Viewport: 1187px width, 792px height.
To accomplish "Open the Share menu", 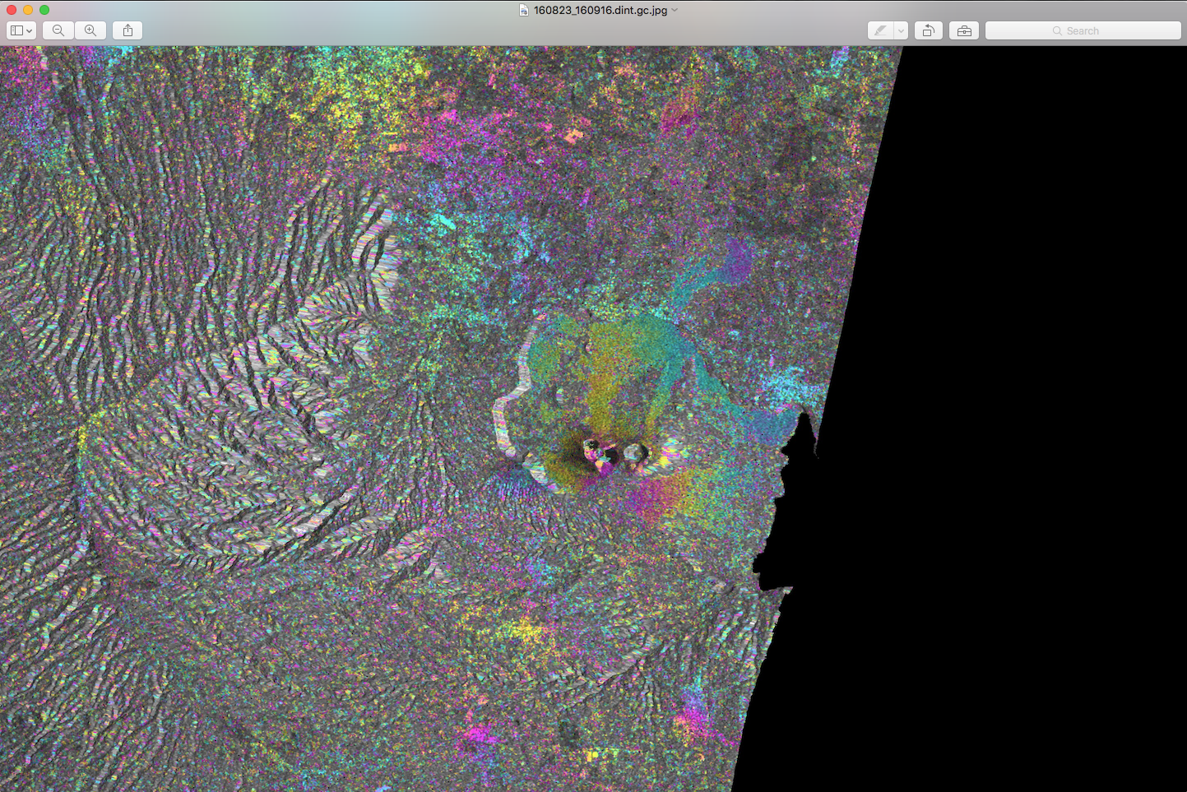I will (128, 30).
